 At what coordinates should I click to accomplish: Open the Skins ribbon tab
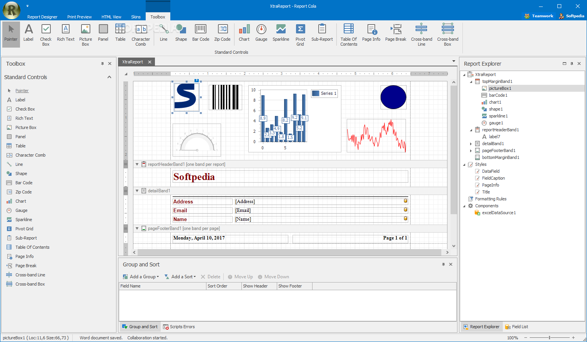136,17
